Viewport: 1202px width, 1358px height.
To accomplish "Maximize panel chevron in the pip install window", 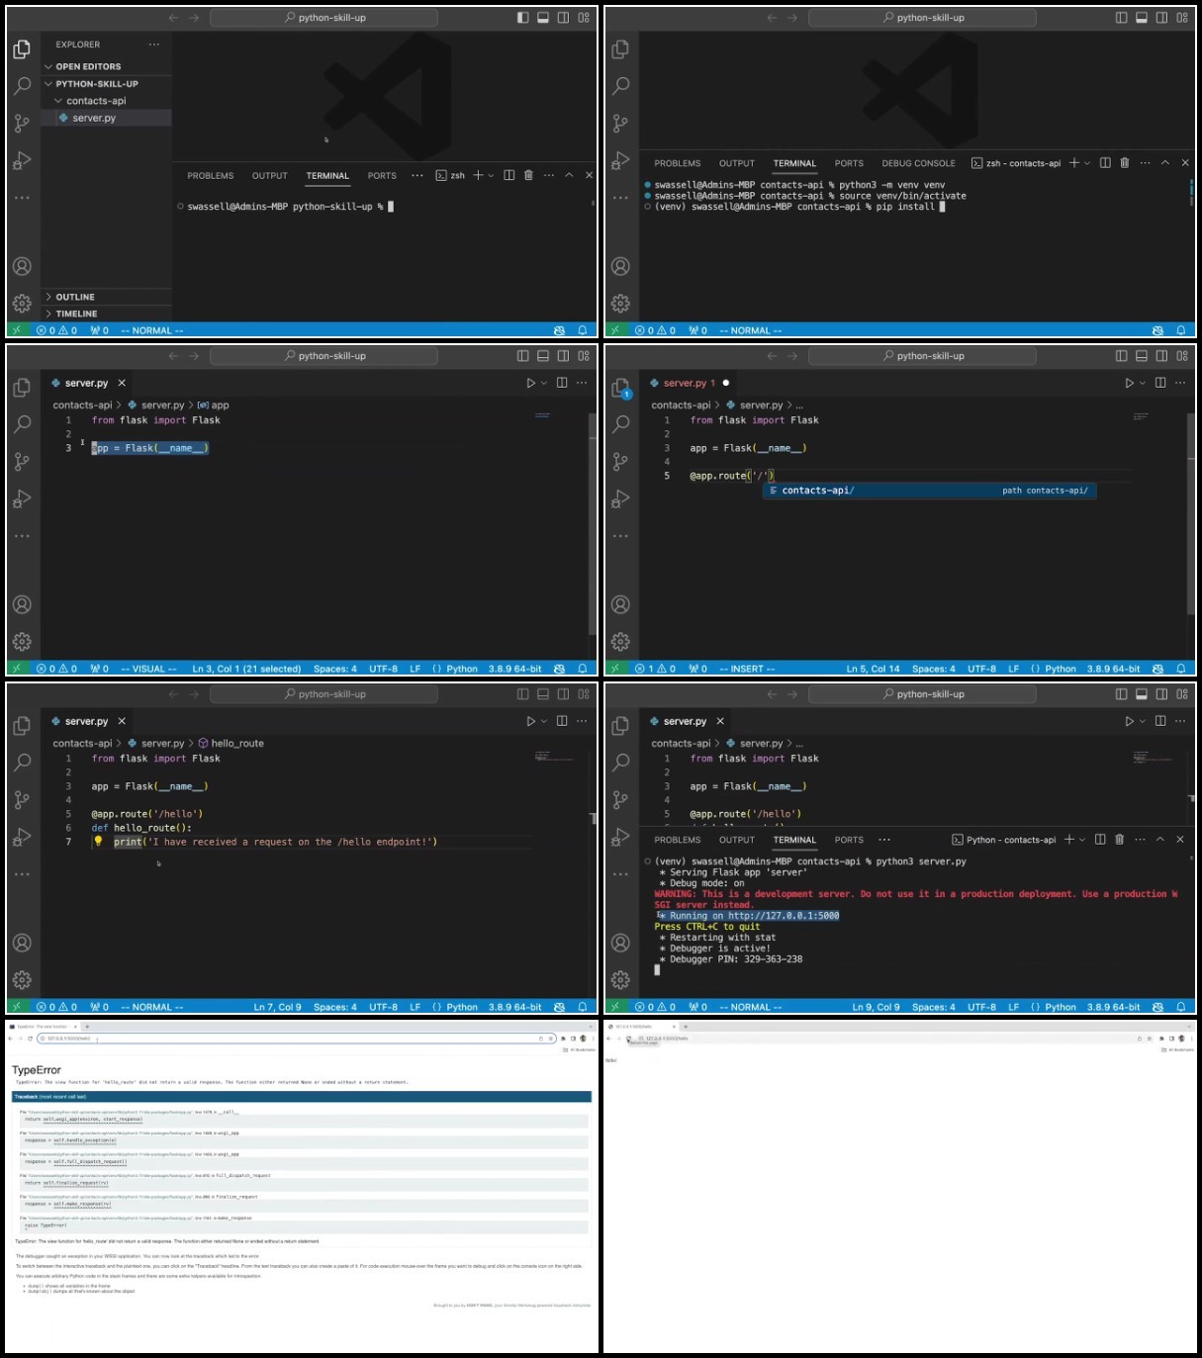I will click(x=1165, y=163).
